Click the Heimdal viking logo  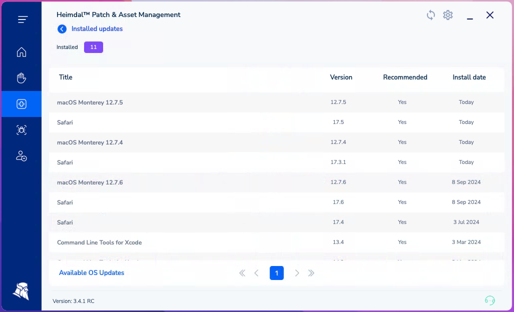click(22, 291)
